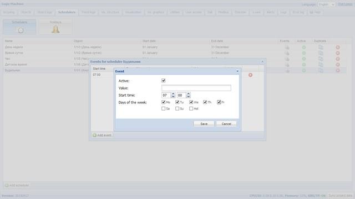Screen dimensions: 355x199
Task: Open events for Время суток scheduler
Action: click(287, 53)
